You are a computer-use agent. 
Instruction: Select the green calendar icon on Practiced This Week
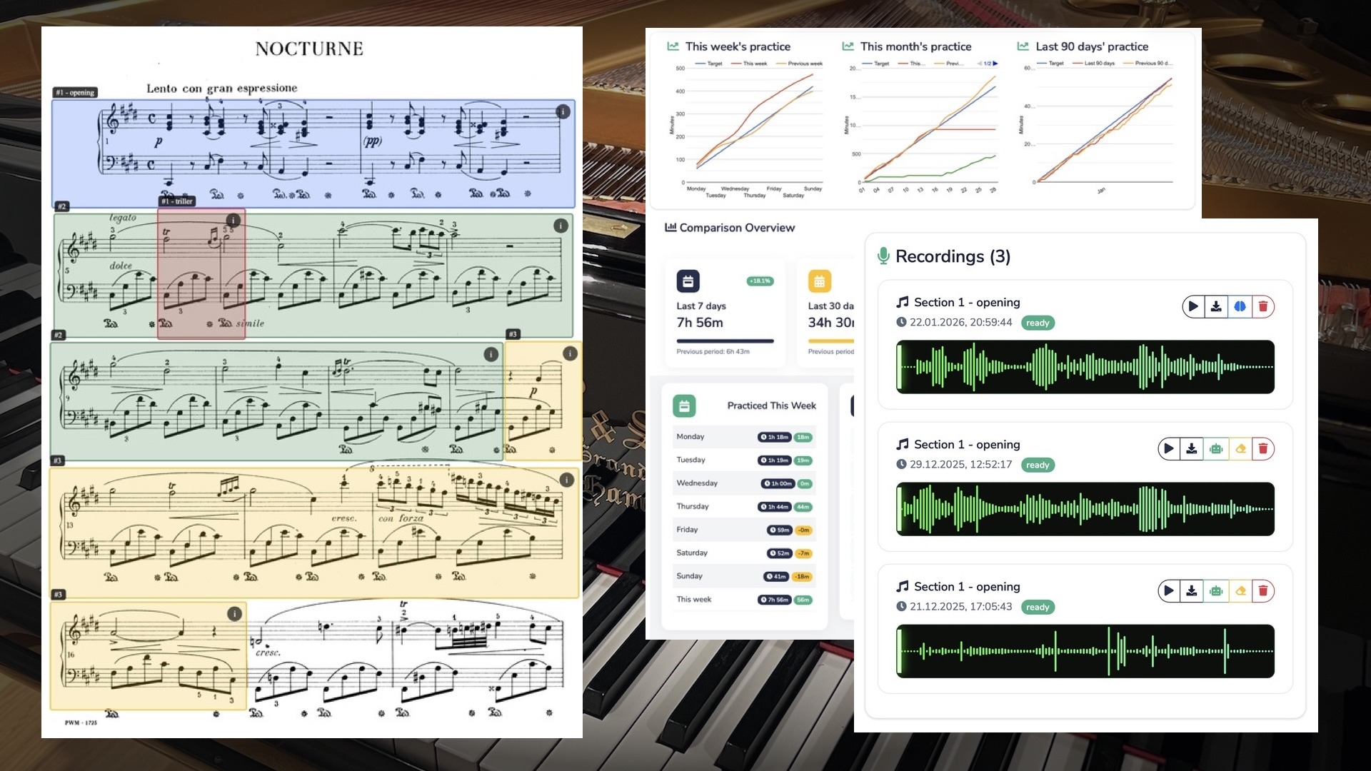pos(685,405)
